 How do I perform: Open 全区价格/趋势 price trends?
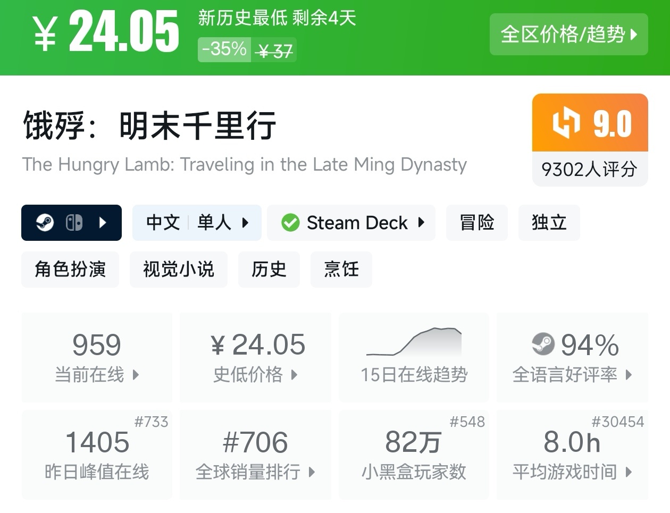(568, 35)
